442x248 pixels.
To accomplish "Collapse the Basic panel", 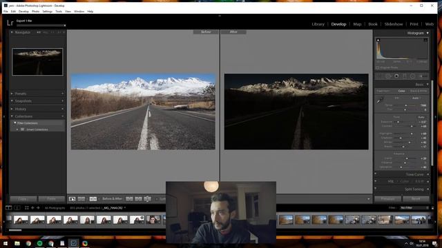I will point(427,84).
